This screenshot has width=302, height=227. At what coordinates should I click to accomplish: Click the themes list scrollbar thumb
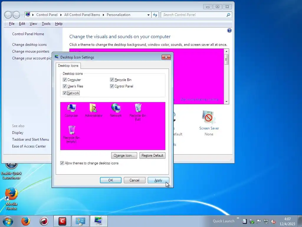pos(226,59)
